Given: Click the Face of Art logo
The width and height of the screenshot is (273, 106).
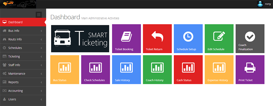Looking at the screenshot, I should [x=18, y=4].
